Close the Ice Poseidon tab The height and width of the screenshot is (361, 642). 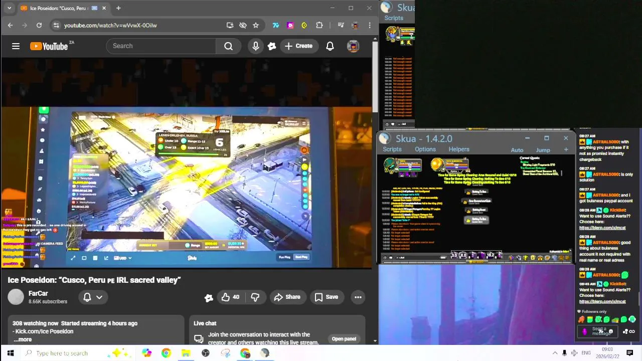click(104, 8)
